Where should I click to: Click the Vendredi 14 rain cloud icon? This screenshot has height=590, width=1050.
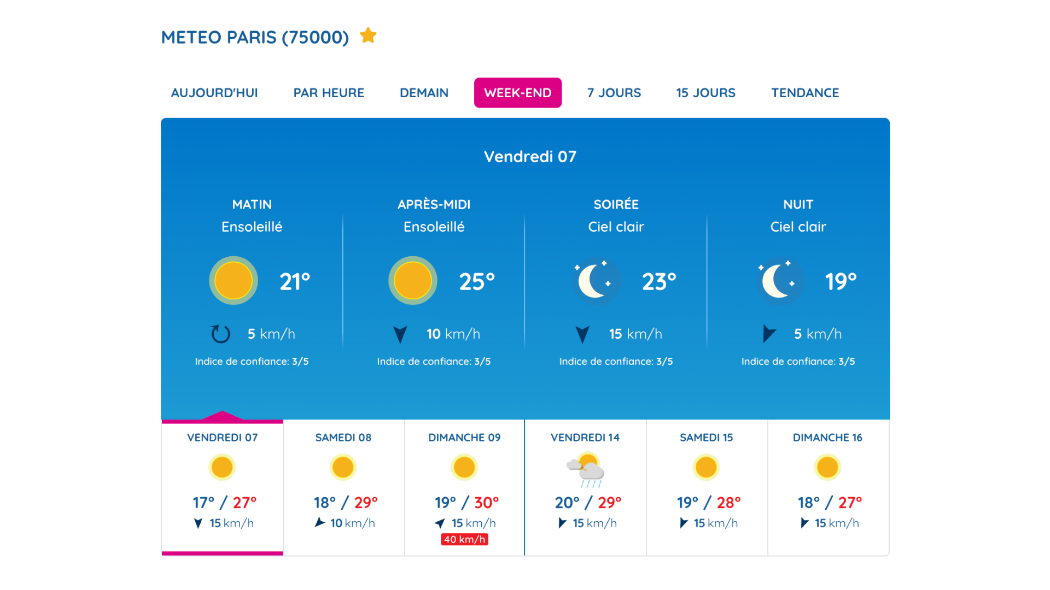coord(585,470)
